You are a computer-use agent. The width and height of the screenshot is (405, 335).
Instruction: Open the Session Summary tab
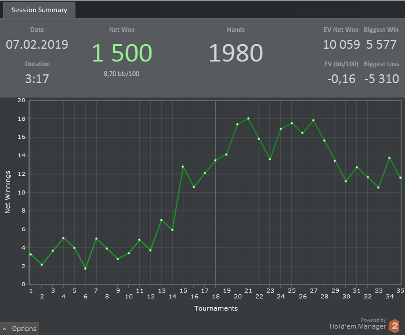39,10
